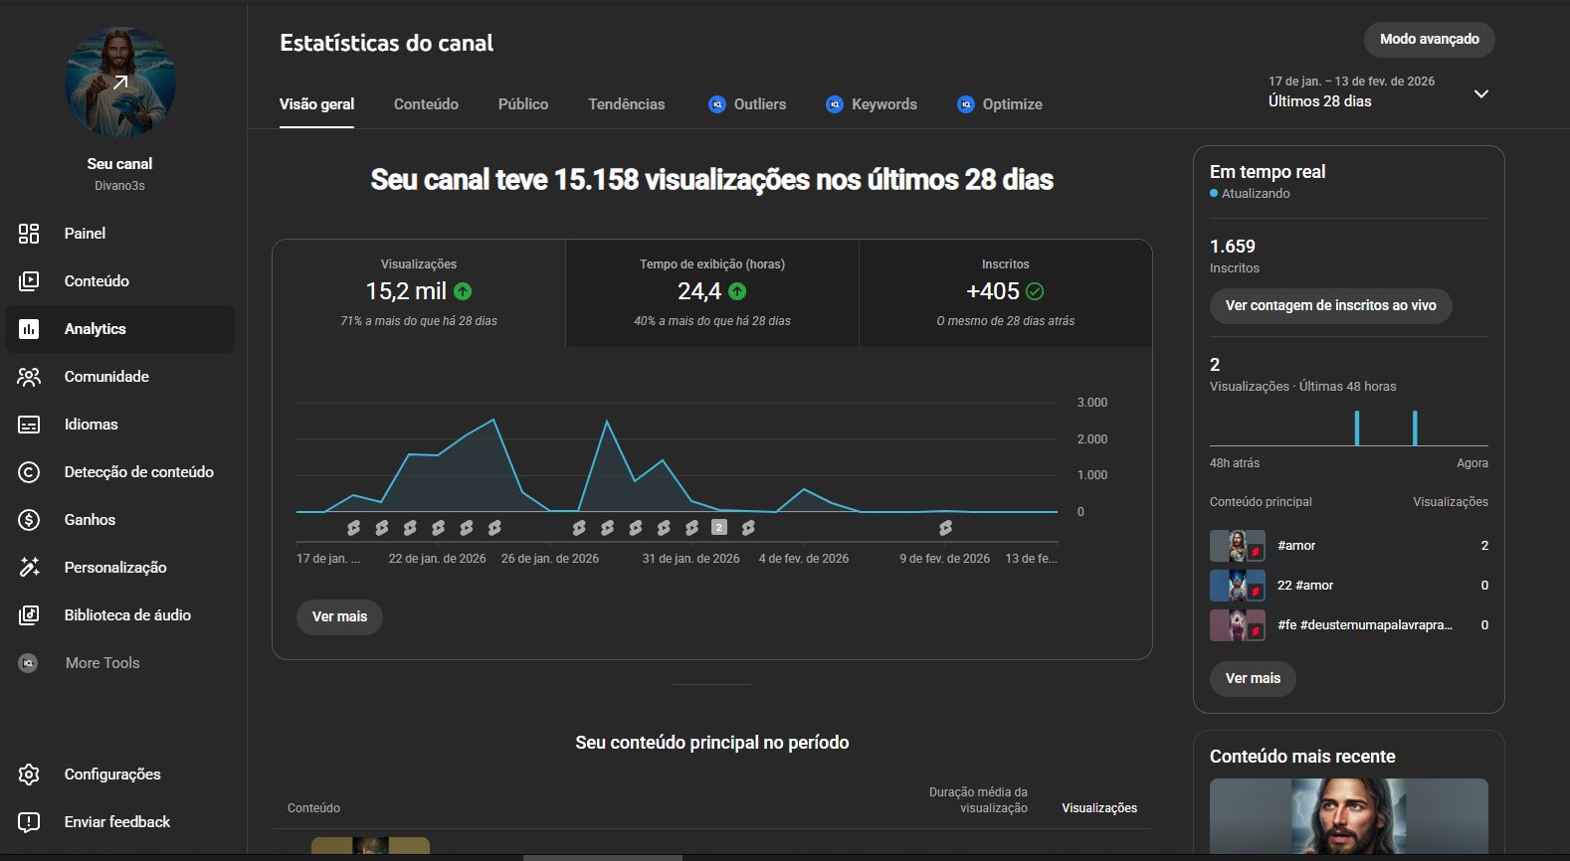Open the Idiomas subtitles icon

click(x=29, y=425)
